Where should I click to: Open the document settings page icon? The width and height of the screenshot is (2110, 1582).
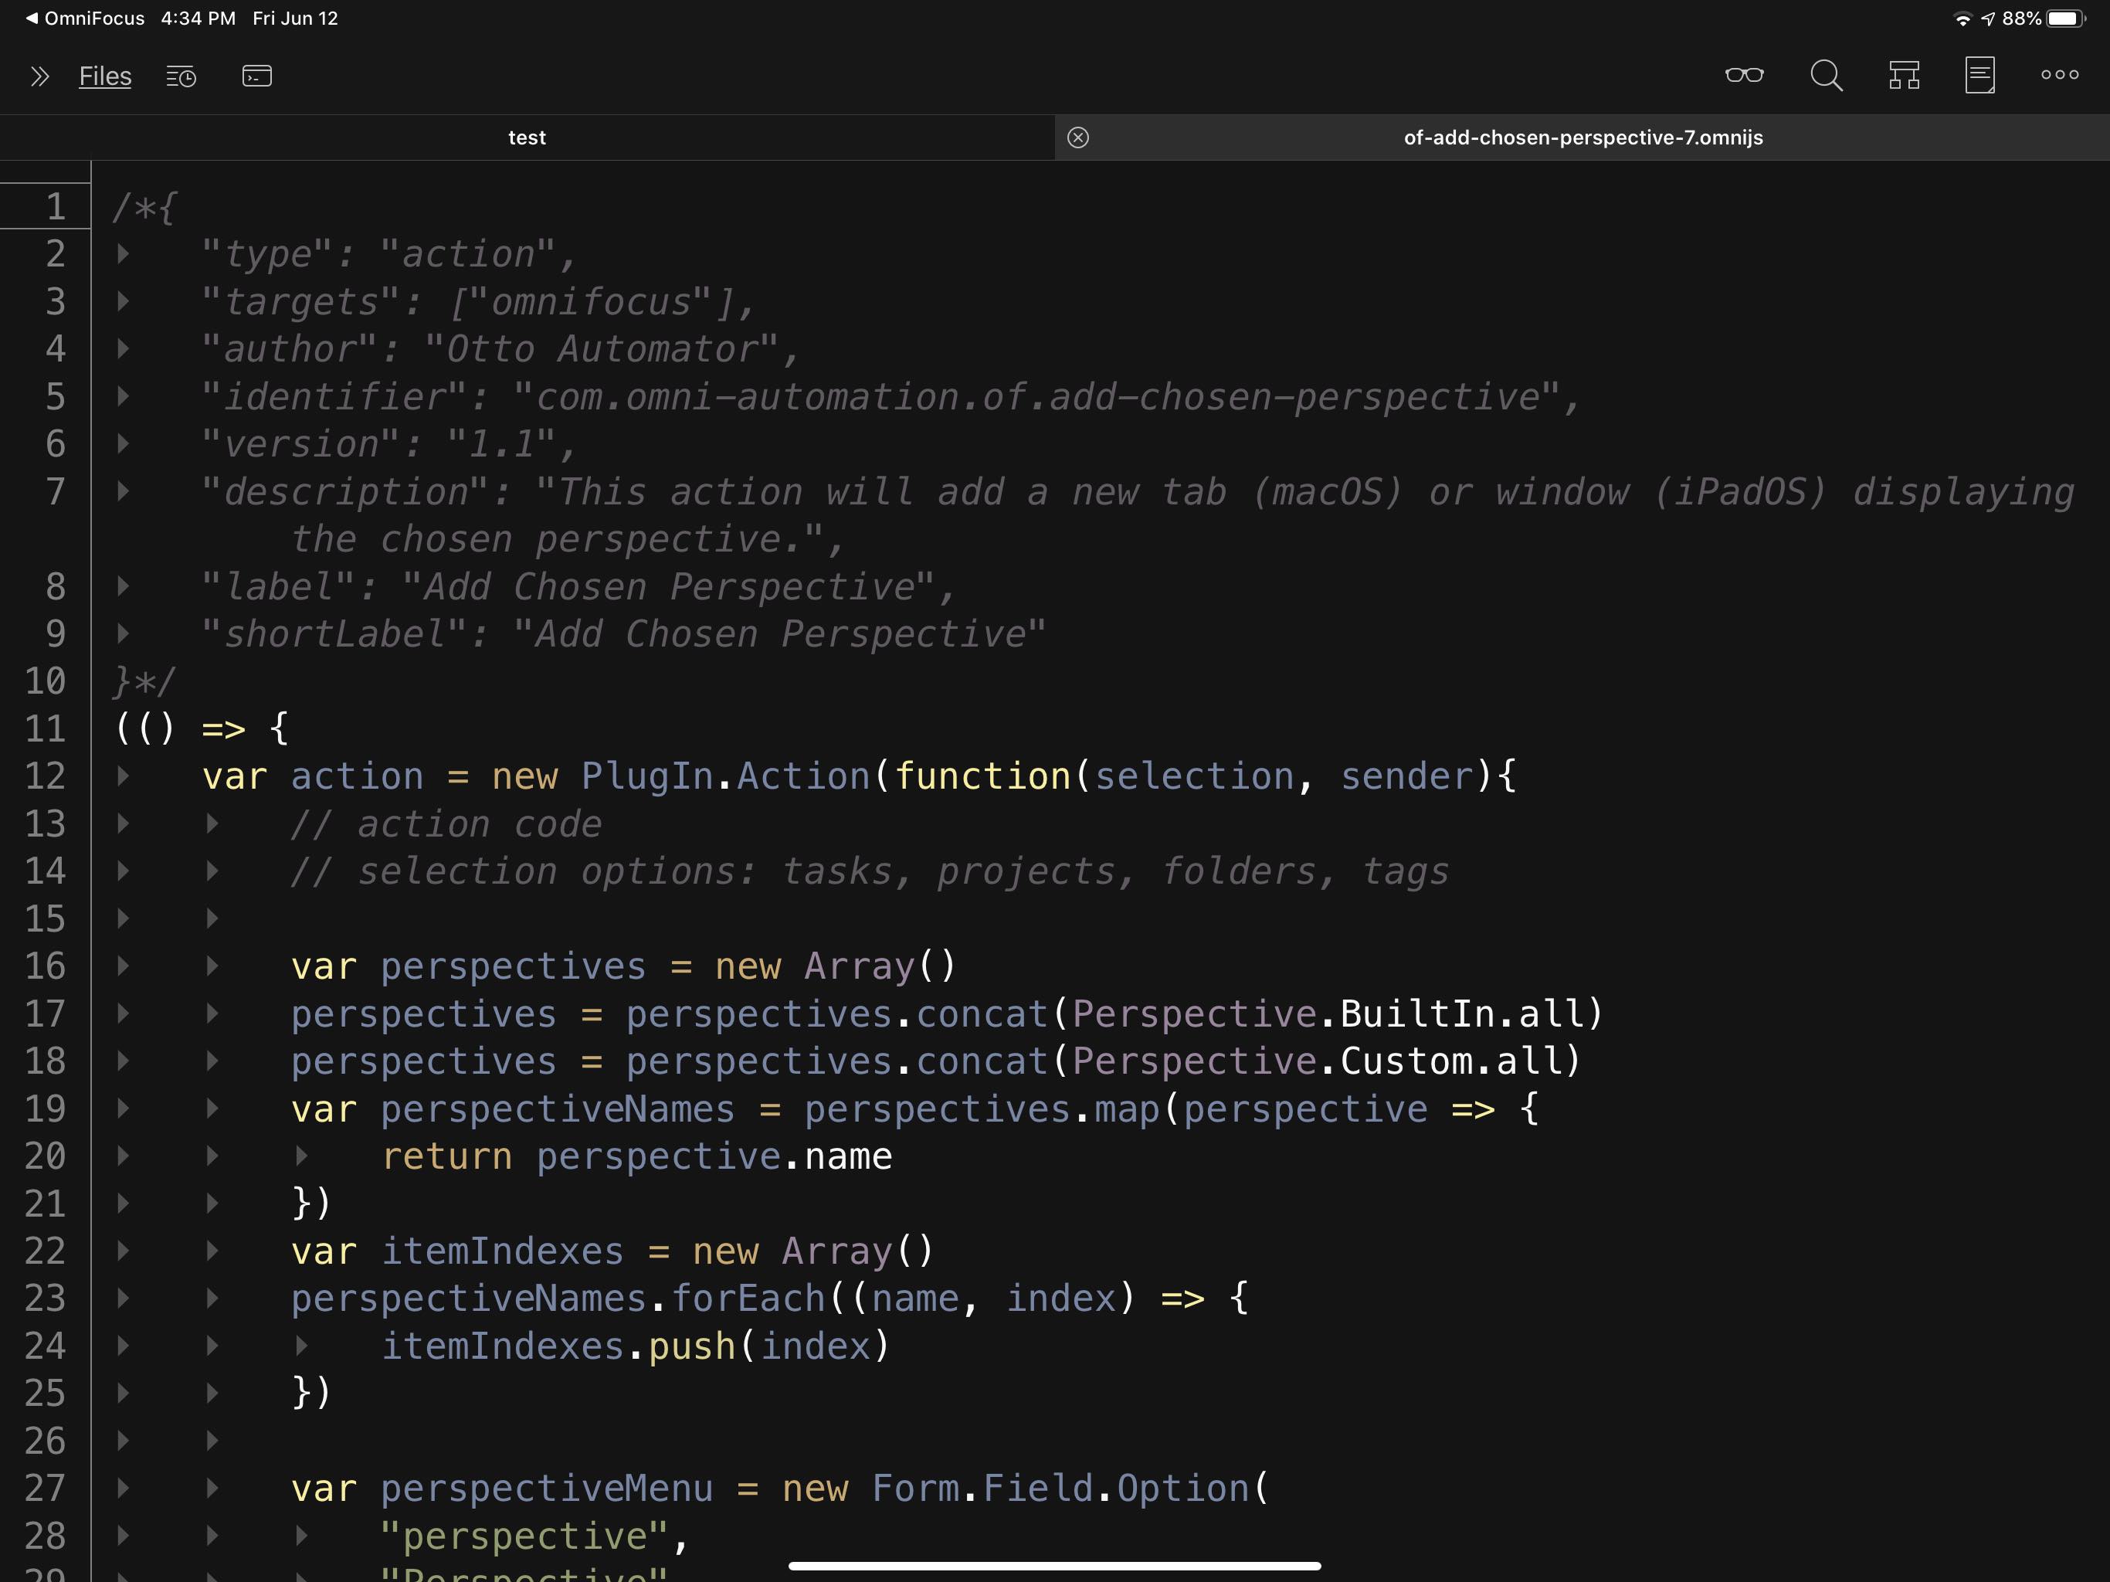coord(1980,76)
